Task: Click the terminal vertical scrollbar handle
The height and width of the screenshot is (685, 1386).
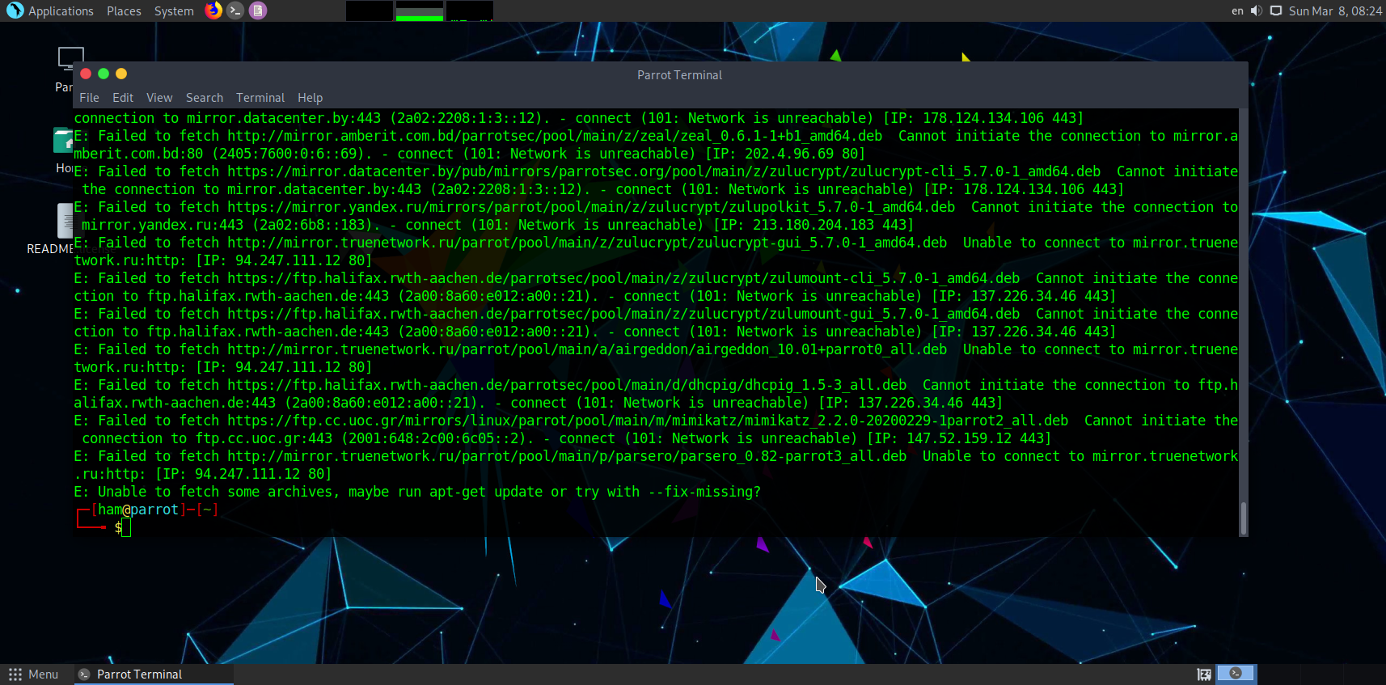Action: pyautogui.click(x=1243, y=518)
